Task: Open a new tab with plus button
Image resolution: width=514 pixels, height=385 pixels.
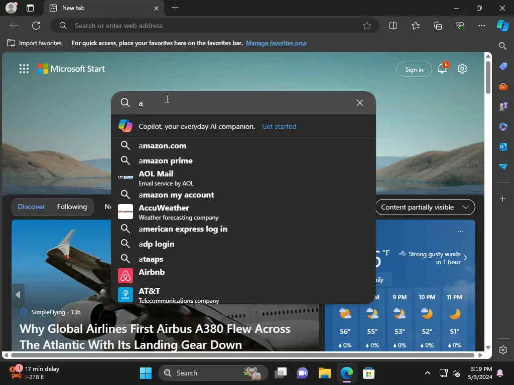Action: click(175, 8)
